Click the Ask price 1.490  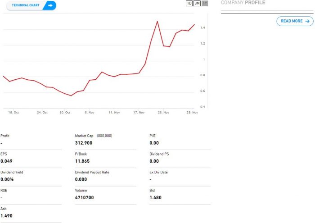click(x=6, y=216)
